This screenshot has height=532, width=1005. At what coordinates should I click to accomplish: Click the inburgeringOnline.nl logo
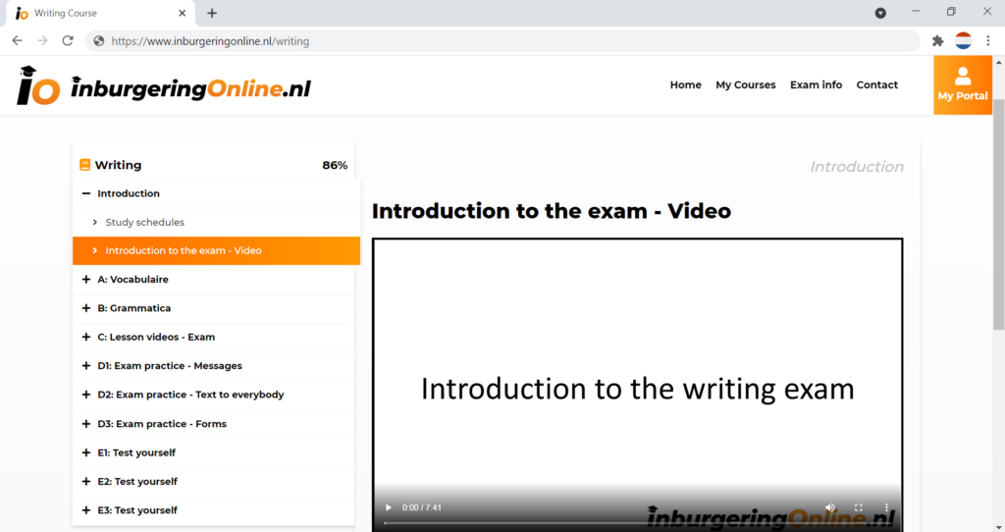[x=164, y=86]
